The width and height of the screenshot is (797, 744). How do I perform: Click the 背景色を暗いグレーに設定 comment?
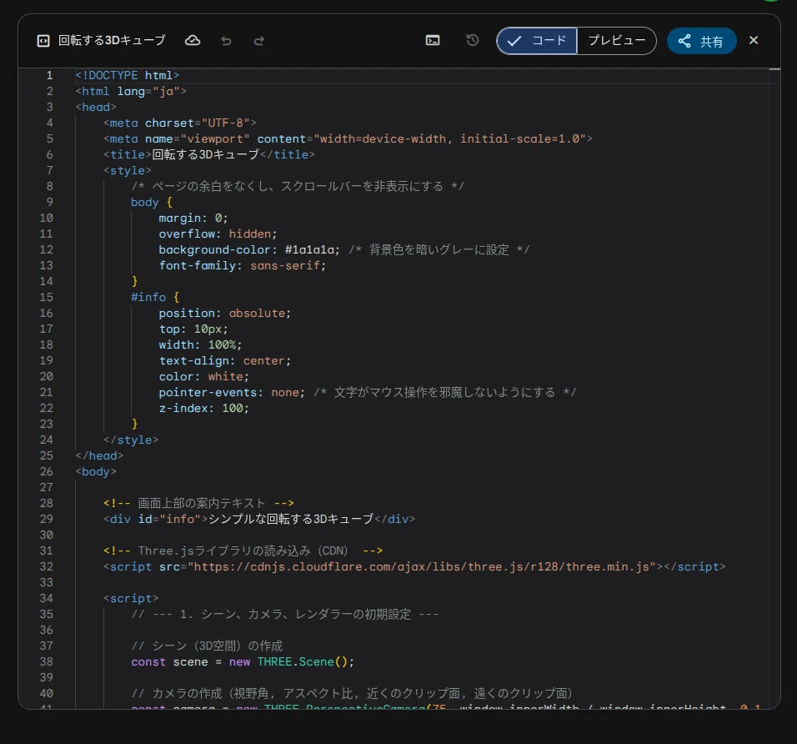439,249
